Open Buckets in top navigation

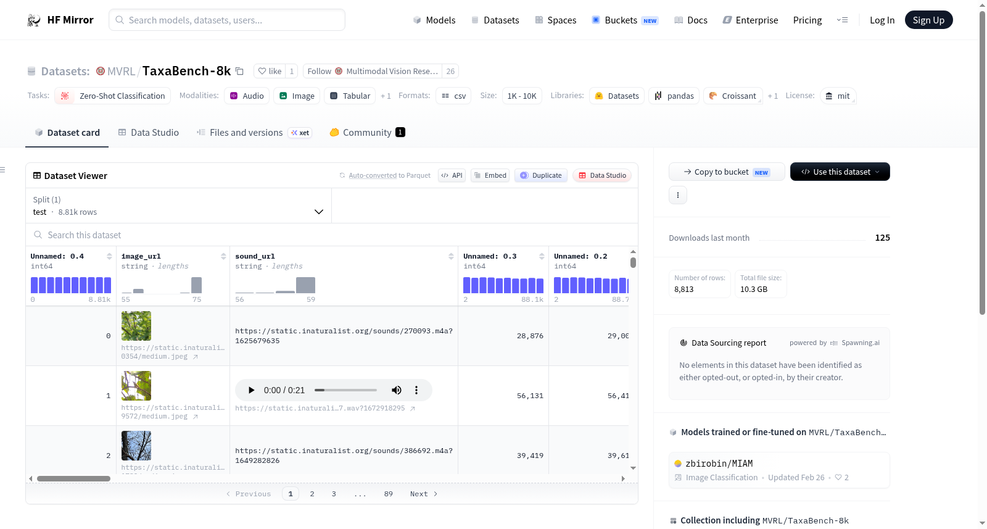[625, 20]
